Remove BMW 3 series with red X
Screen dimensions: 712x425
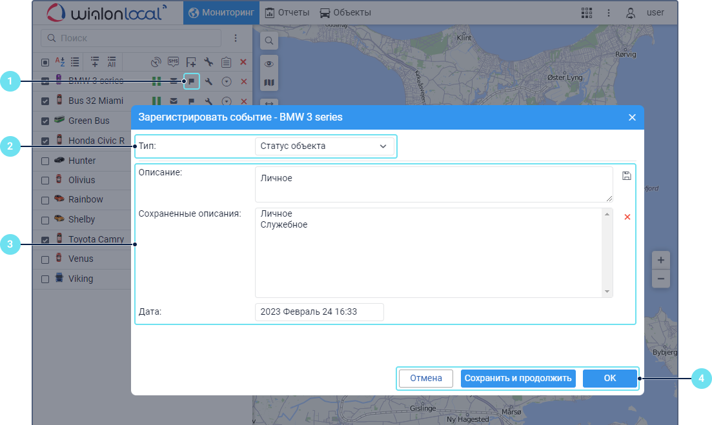coord(244,82)
